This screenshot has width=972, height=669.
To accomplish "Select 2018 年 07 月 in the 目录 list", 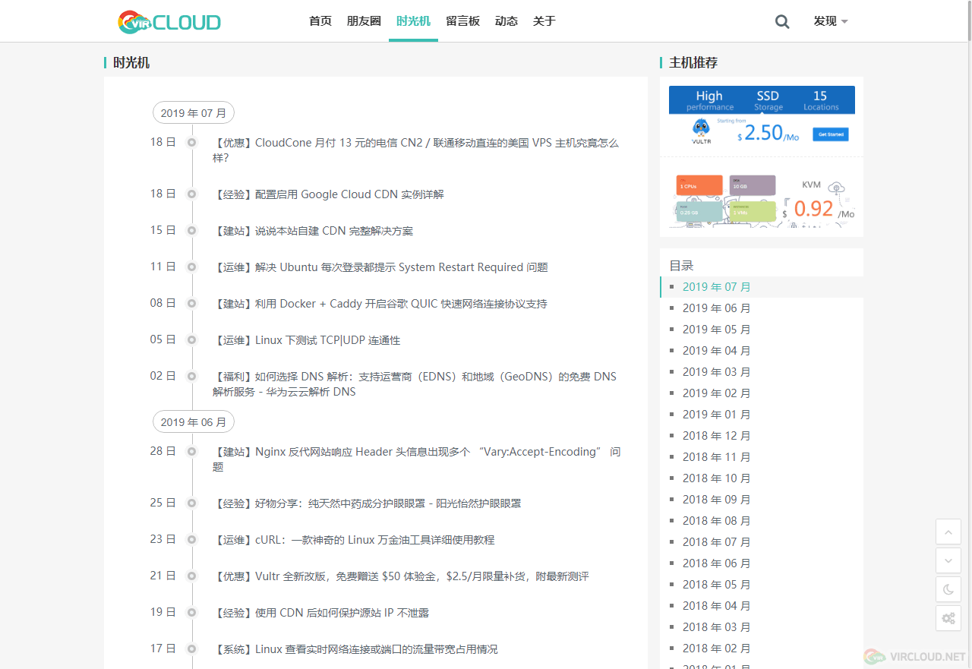I will 716,542.
